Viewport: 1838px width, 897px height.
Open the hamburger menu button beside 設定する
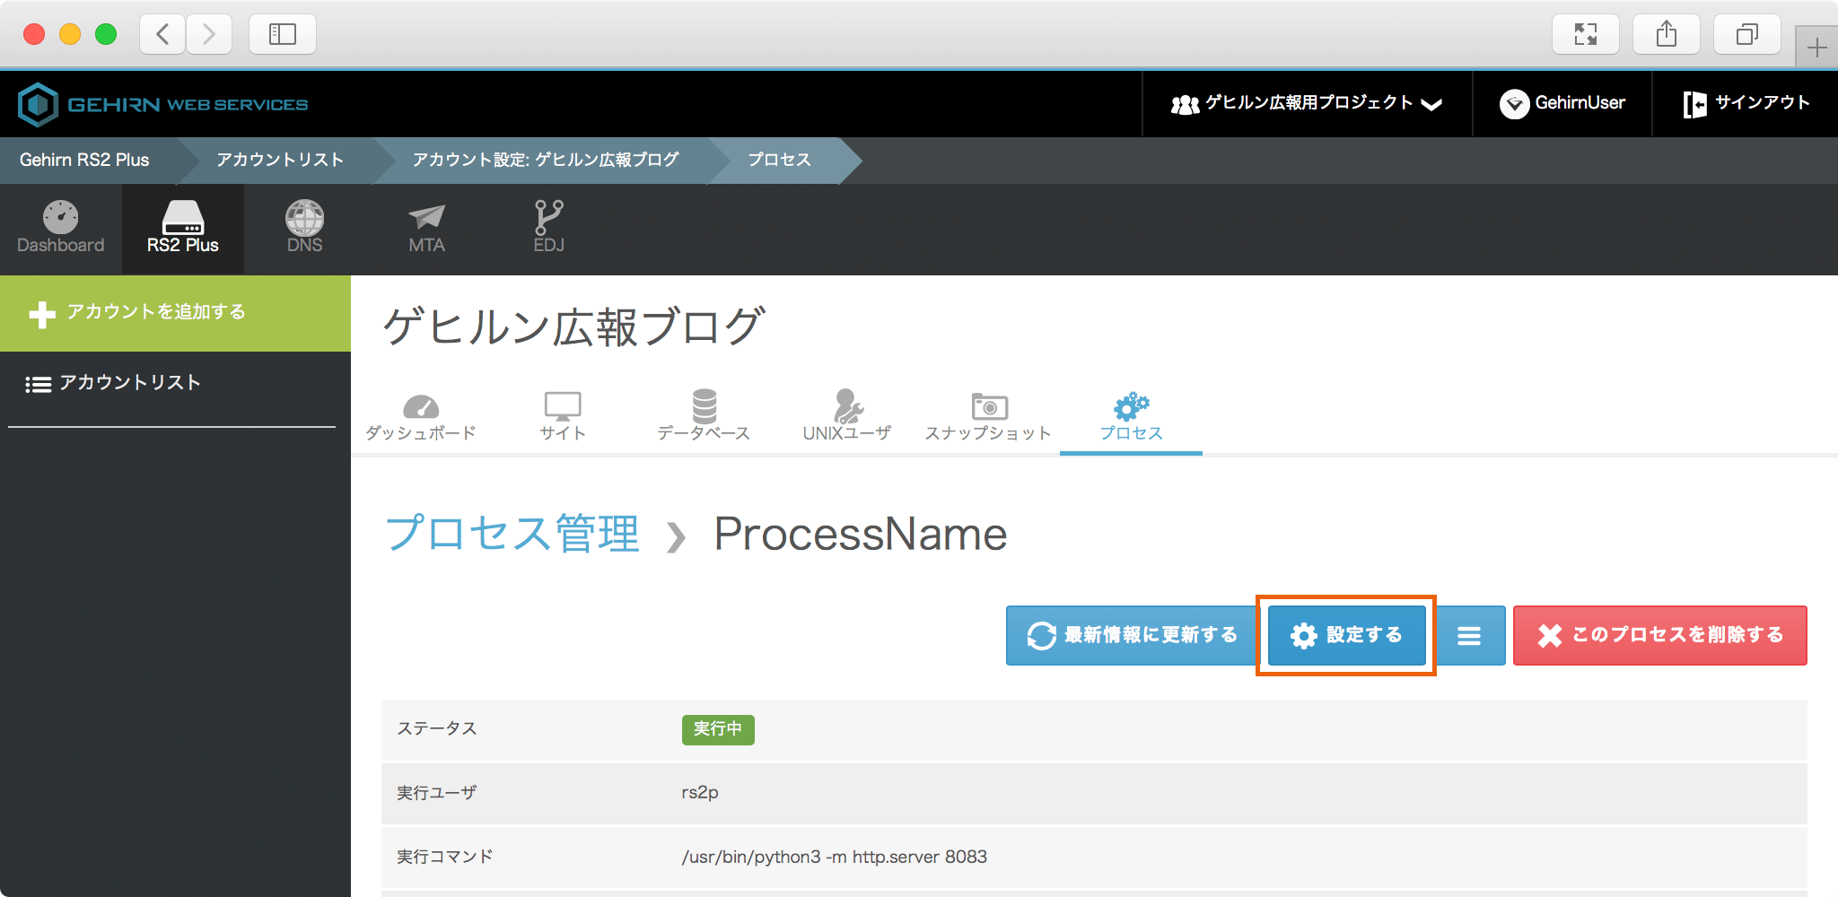click(1469, 636)
